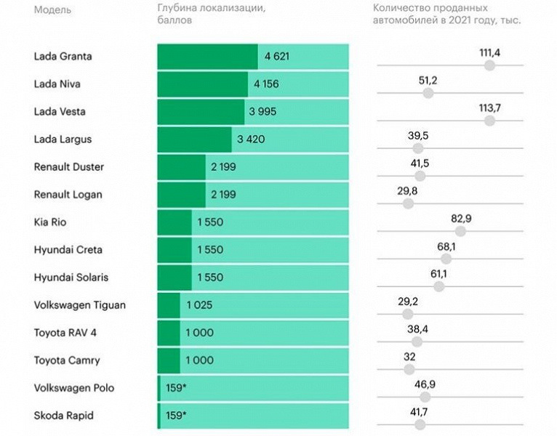Click the Hyundai Solaris model label
This screenshot has height=436, width=557.
pos(71,278)
